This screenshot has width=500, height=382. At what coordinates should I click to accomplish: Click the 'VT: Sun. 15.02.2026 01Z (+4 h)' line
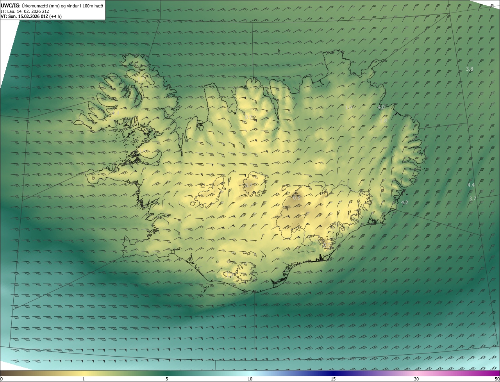(31, 16)
